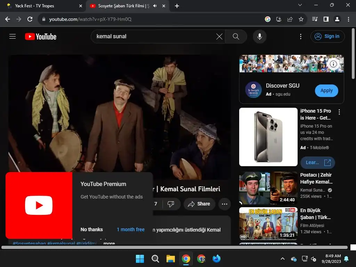The height and width of the screenshot is (267, 356).
Task: Open the YouTube hamburger guide menu
Action: [13, 36]
